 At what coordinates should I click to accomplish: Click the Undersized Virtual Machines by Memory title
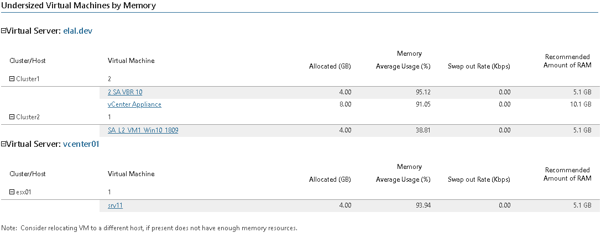[79, 6]
